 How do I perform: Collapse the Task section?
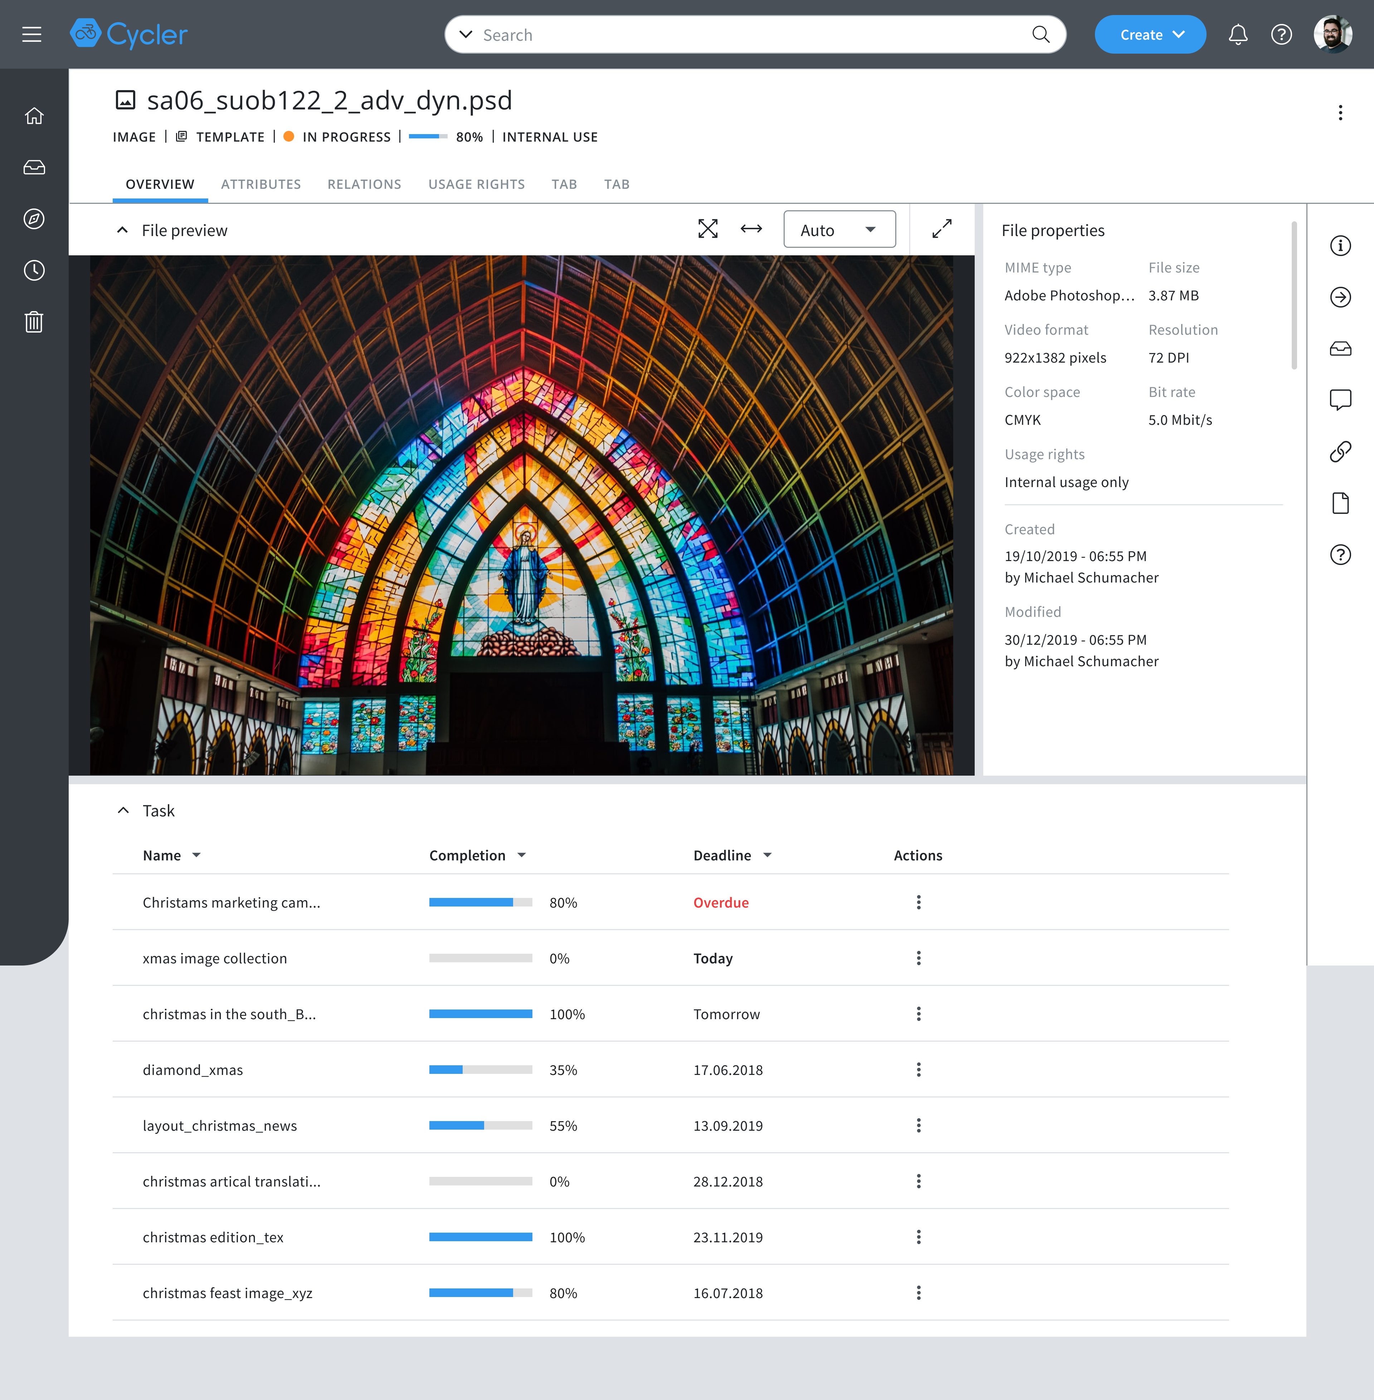[122, 810]
